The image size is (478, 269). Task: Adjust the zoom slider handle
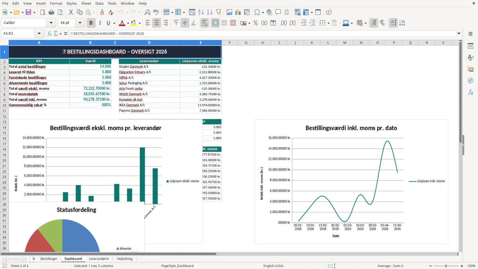coord(446,266)
